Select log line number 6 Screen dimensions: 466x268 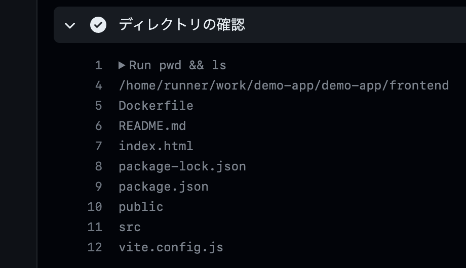tap(98, 126)
